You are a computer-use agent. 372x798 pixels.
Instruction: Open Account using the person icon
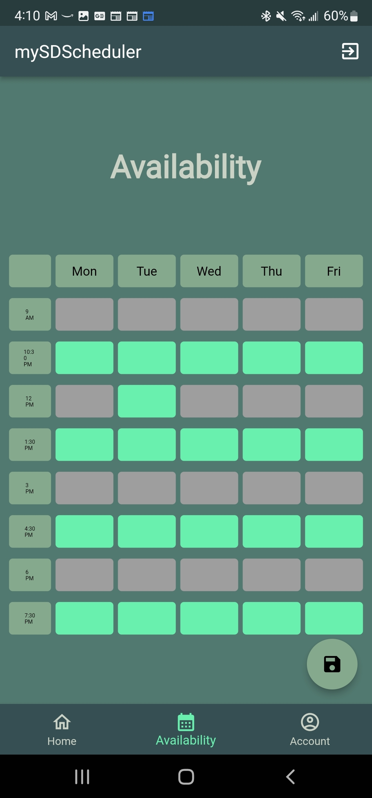[309, 722]
